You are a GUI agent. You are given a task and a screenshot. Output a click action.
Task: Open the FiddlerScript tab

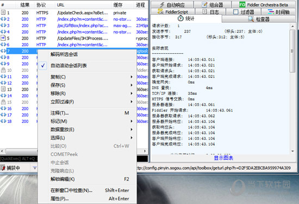click(173, 12)
